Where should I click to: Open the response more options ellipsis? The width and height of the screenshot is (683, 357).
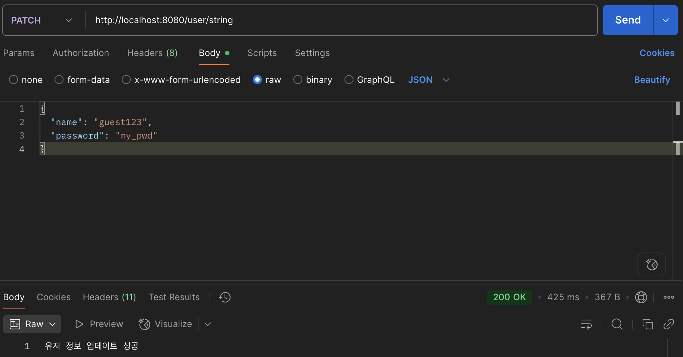coord(669,297)
